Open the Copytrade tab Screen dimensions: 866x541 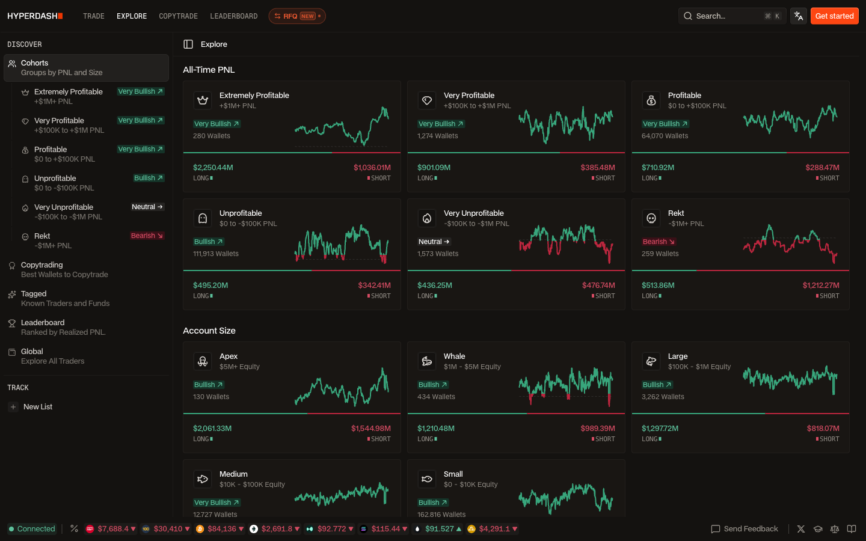tap(178, 16)
